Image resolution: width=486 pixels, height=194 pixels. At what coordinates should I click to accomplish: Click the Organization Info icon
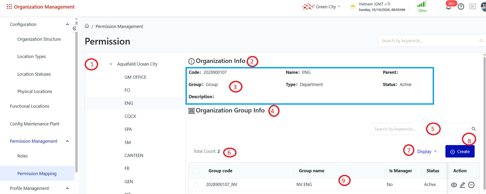(192, 61)
